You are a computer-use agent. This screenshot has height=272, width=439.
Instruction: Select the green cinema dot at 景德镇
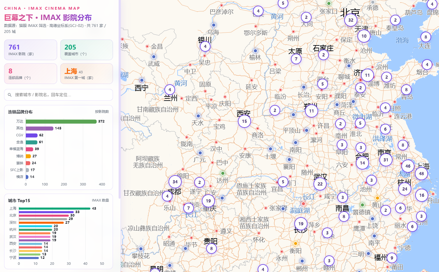pyautogui.click(x=362, y=205)
